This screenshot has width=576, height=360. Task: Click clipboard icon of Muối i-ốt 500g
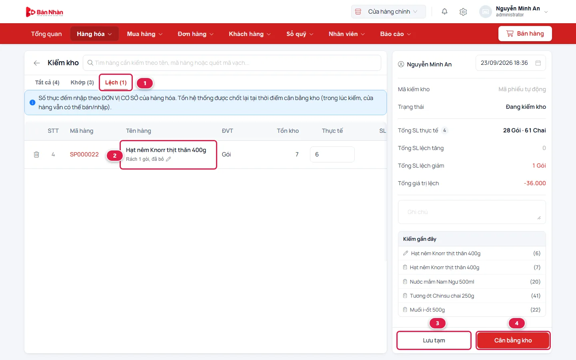click(x=405, y=310)
